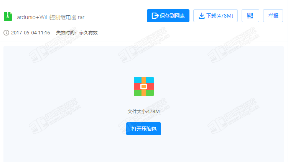Click the colorful archive icon in preview

coord(144,86)
